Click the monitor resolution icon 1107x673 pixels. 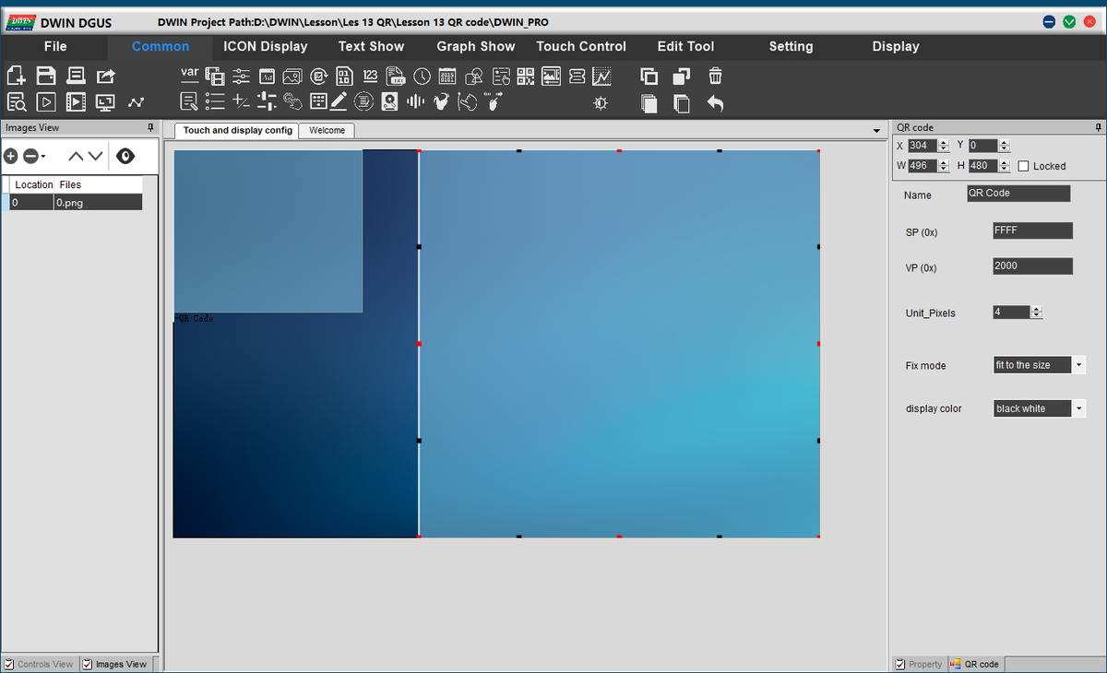tap(105, 102)
